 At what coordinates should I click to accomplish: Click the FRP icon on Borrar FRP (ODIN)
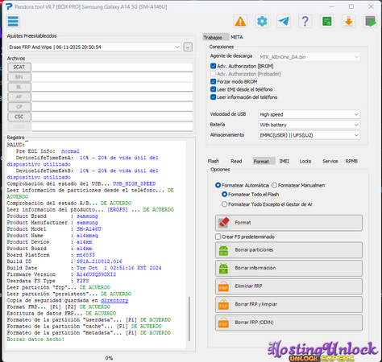coord(223,323)
